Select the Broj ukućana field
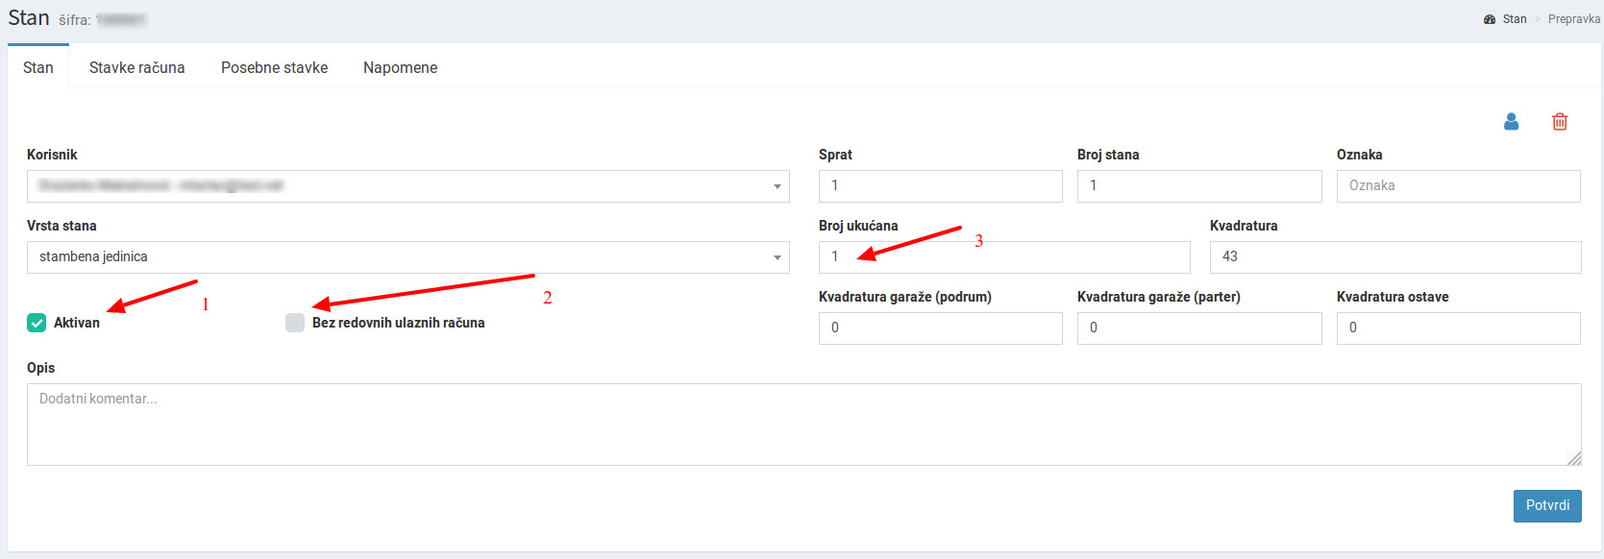 (x=1003, y=257)
